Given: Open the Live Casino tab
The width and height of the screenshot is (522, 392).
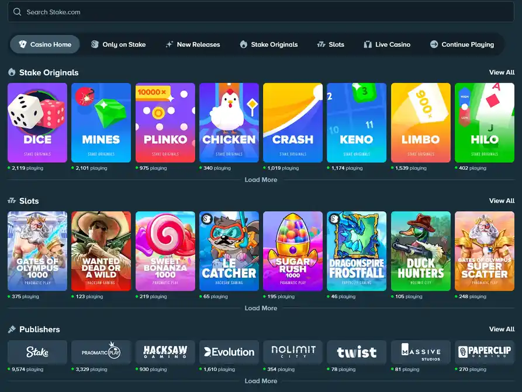Looking at the screenshot, I should (387, 44).
